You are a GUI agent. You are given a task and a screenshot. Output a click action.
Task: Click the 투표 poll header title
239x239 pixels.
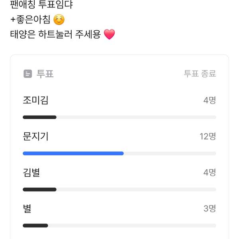coord(45,74)
